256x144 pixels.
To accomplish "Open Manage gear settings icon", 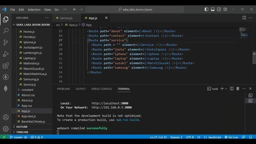I will point(6,129).
